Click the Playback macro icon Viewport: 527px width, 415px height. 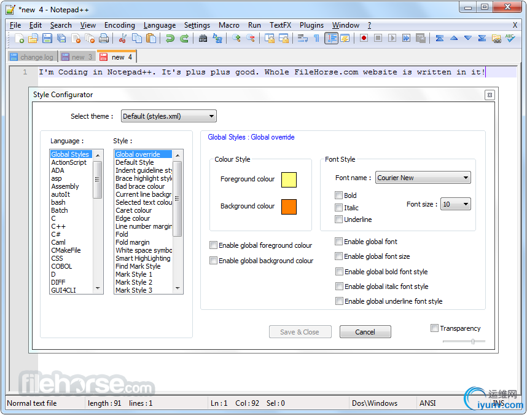(392, 38)
